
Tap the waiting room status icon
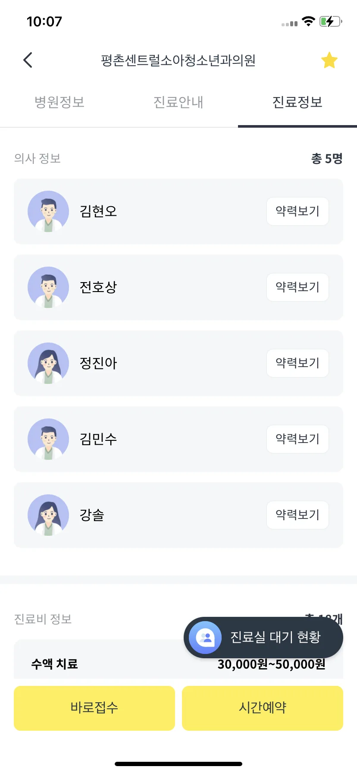[205, 638]
